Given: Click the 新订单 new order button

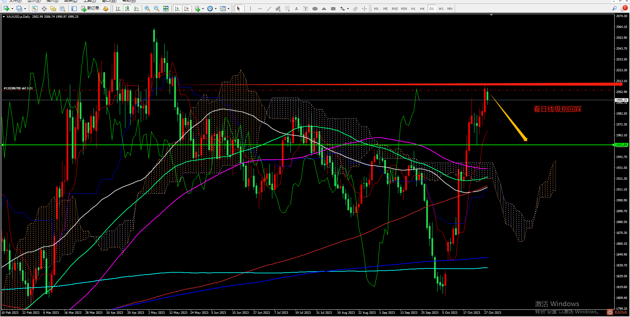Looking at the screenshot, I should [x=90, y=9].
